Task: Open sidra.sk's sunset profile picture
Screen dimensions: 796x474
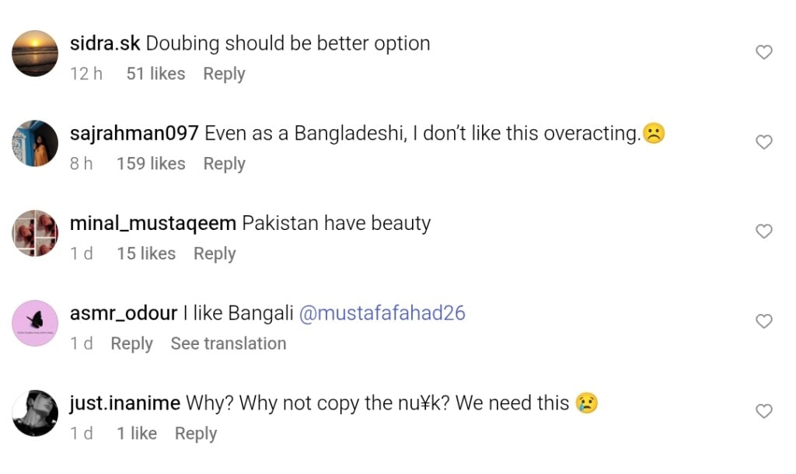Action: coord(36,54)
